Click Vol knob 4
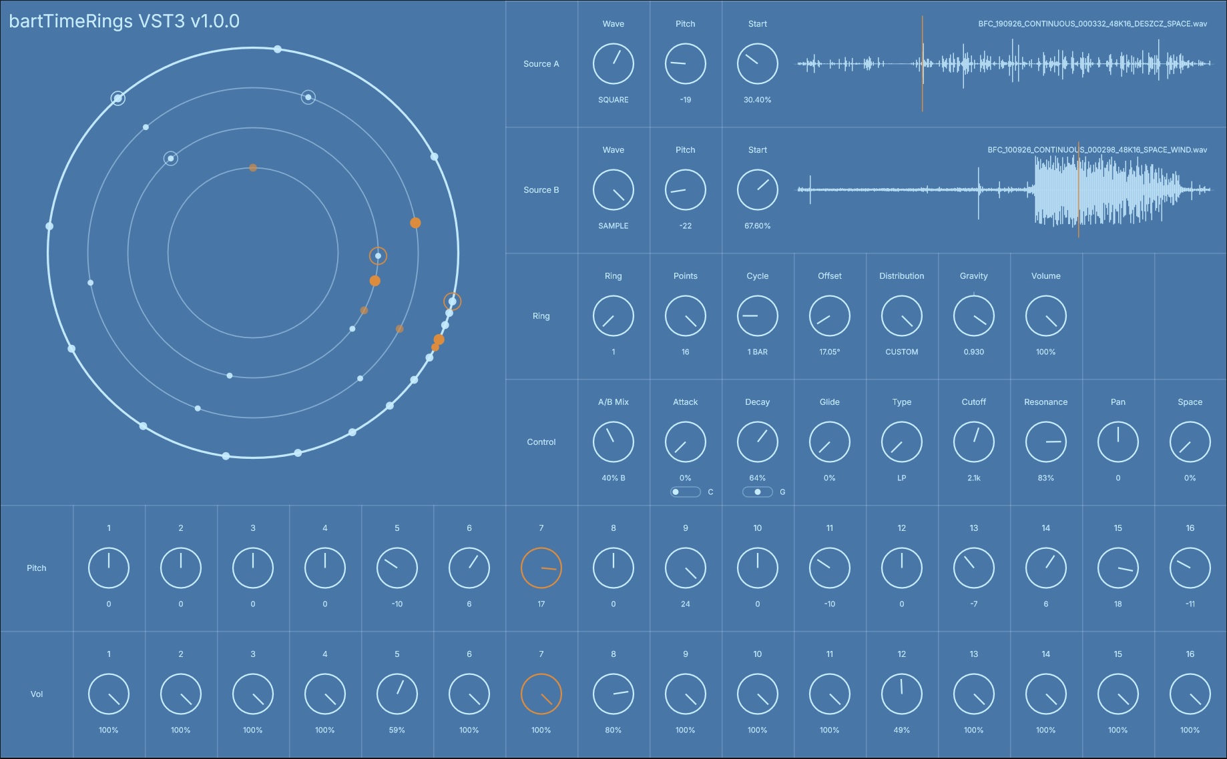The width and height of the screenshot is (1227, 759). point(324,694)
